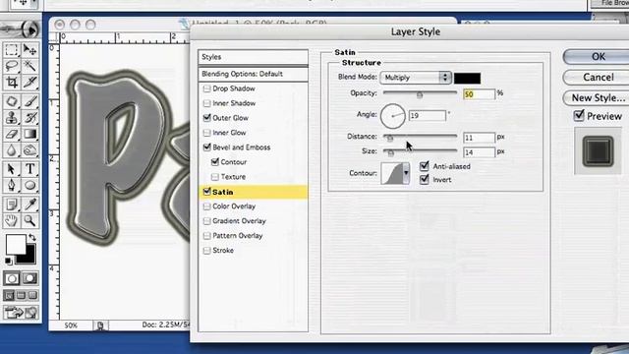Select the highlighted Satin label
The height and width of the screenshot is (354, 629).
(x=223, y=192)
